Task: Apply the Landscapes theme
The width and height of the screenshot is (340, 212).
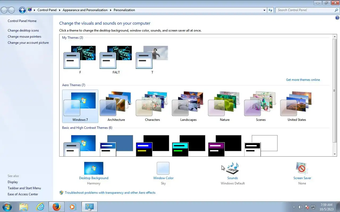Action: tap(188, 106)
